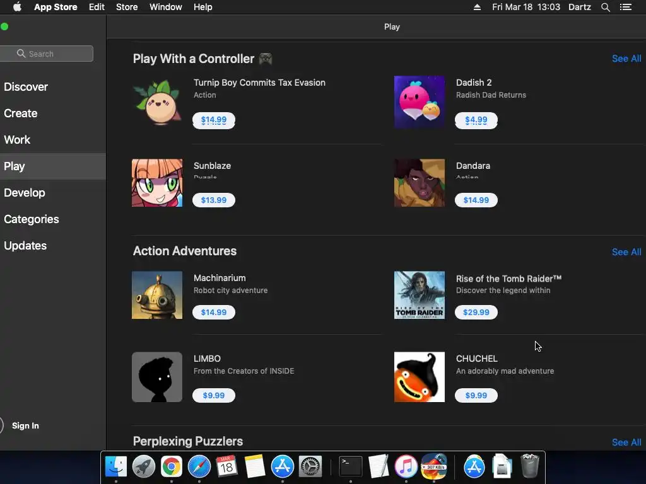Open the Machinarium app icon
The image size is (646, 484).
click(157, 295)
